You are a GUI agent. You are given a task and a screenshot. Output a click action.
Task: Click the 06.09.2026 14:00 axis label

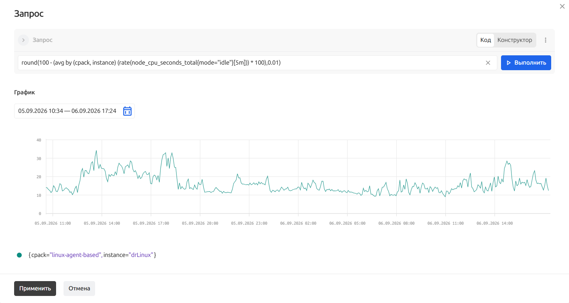495,224
